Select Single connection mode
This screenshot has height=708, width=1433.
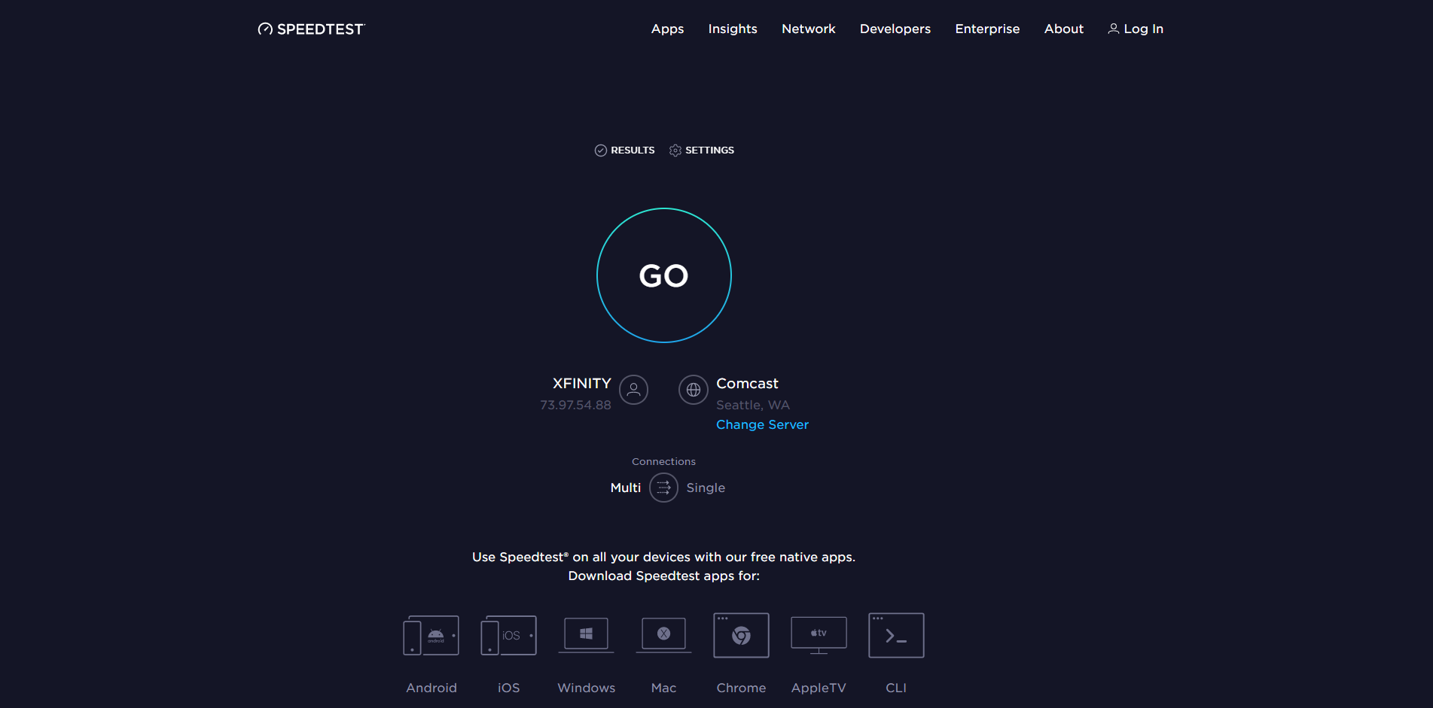point(706,488)
